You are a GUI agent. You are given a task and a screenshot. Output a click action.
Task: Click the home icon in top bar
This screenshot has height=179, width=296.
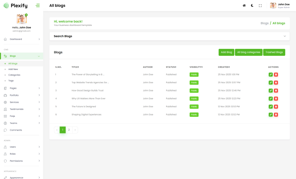[x=244, y=6]
